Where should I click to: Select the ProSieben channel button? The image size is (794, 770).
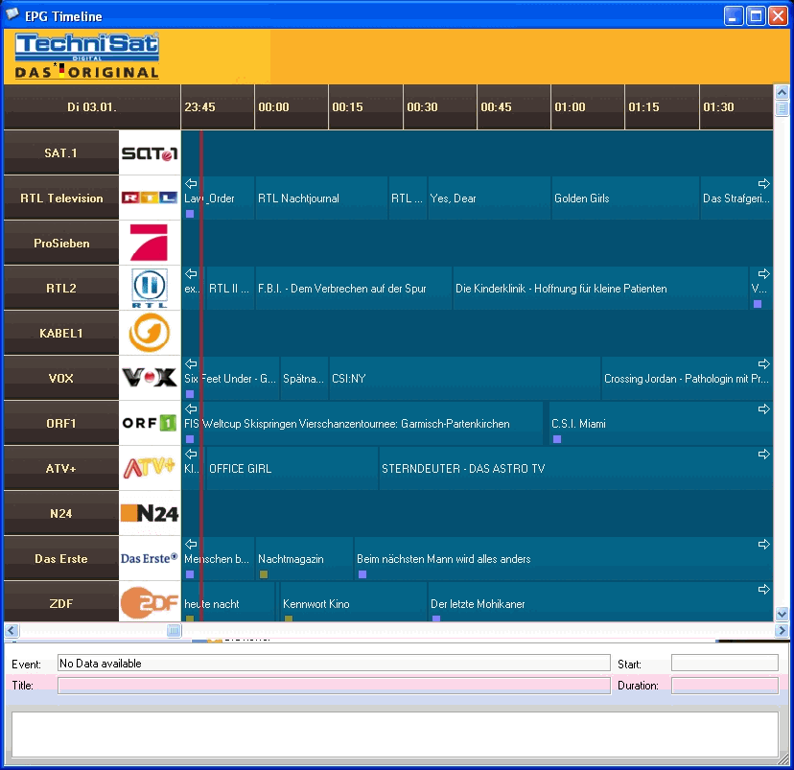[61, 243]
